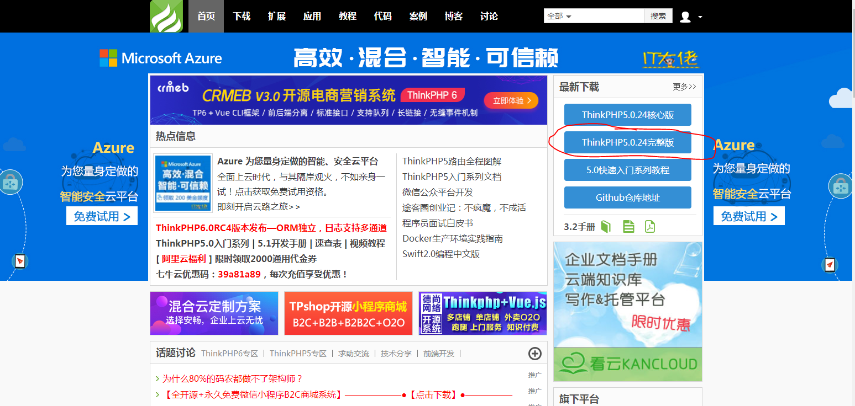Image resolution: width=855 pixels, height=406 pixels.
Task: Click the 即刻开启云路之旅>> link
Action: click(259, 207)
